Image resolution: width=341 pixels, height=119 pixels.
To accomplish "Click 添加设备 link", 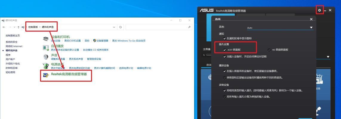I will (56, 41).
